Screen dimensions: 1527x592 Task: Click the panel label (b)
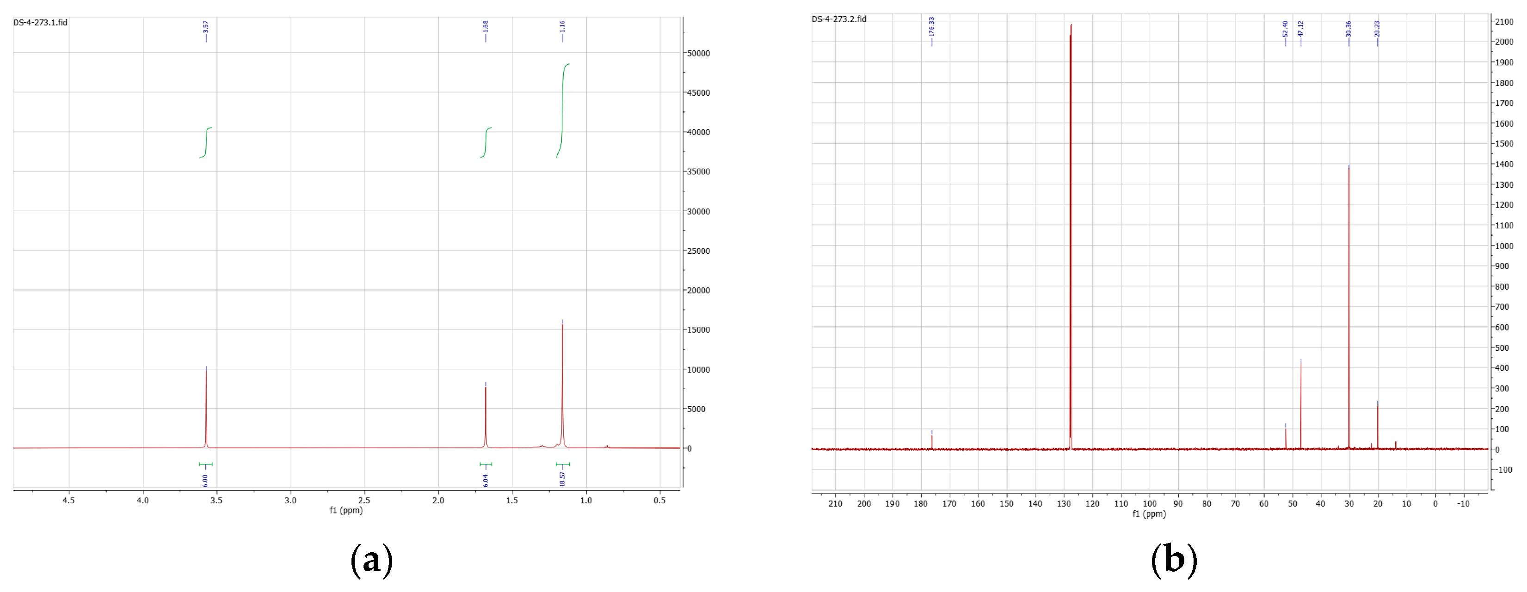[x=1174, y=560]
